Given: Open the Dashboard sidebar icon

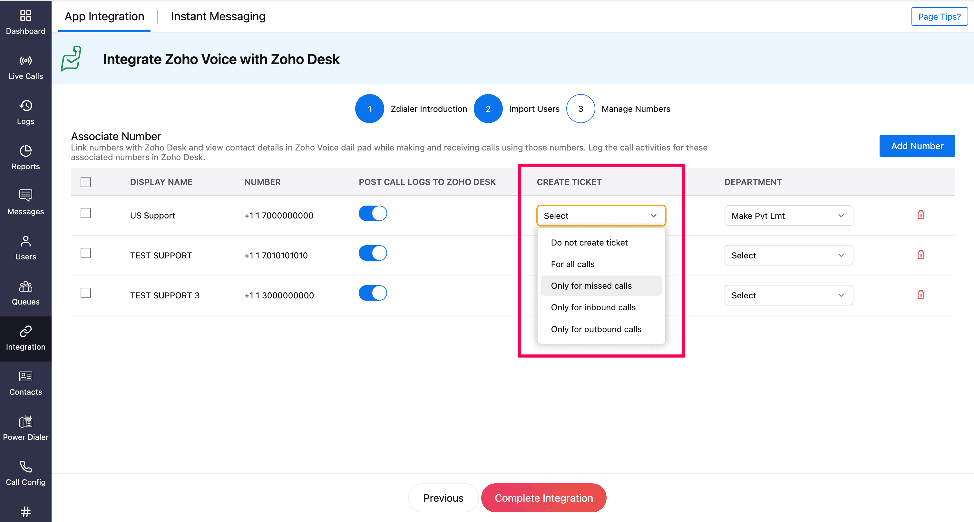Looking at the screenshot, I should (x=25, y=22).
